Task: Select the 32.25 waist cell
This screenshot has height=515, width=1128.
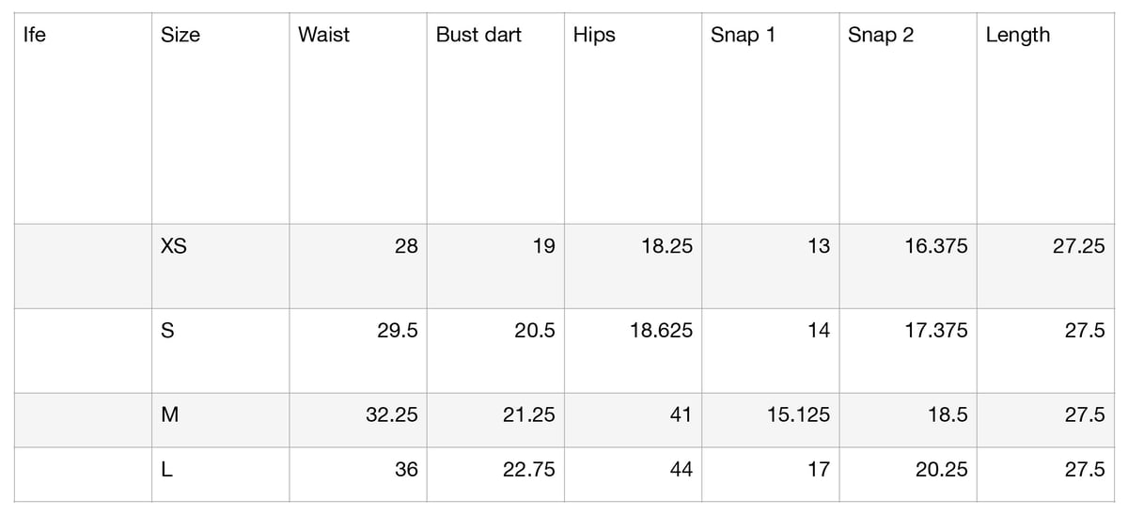Action: point(358,420)
